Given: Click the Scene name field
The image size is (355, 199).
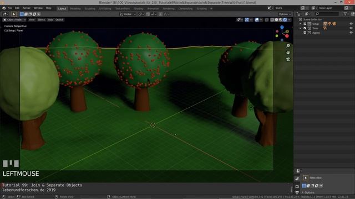Looking at the screenshot, I should click(286, 8).
